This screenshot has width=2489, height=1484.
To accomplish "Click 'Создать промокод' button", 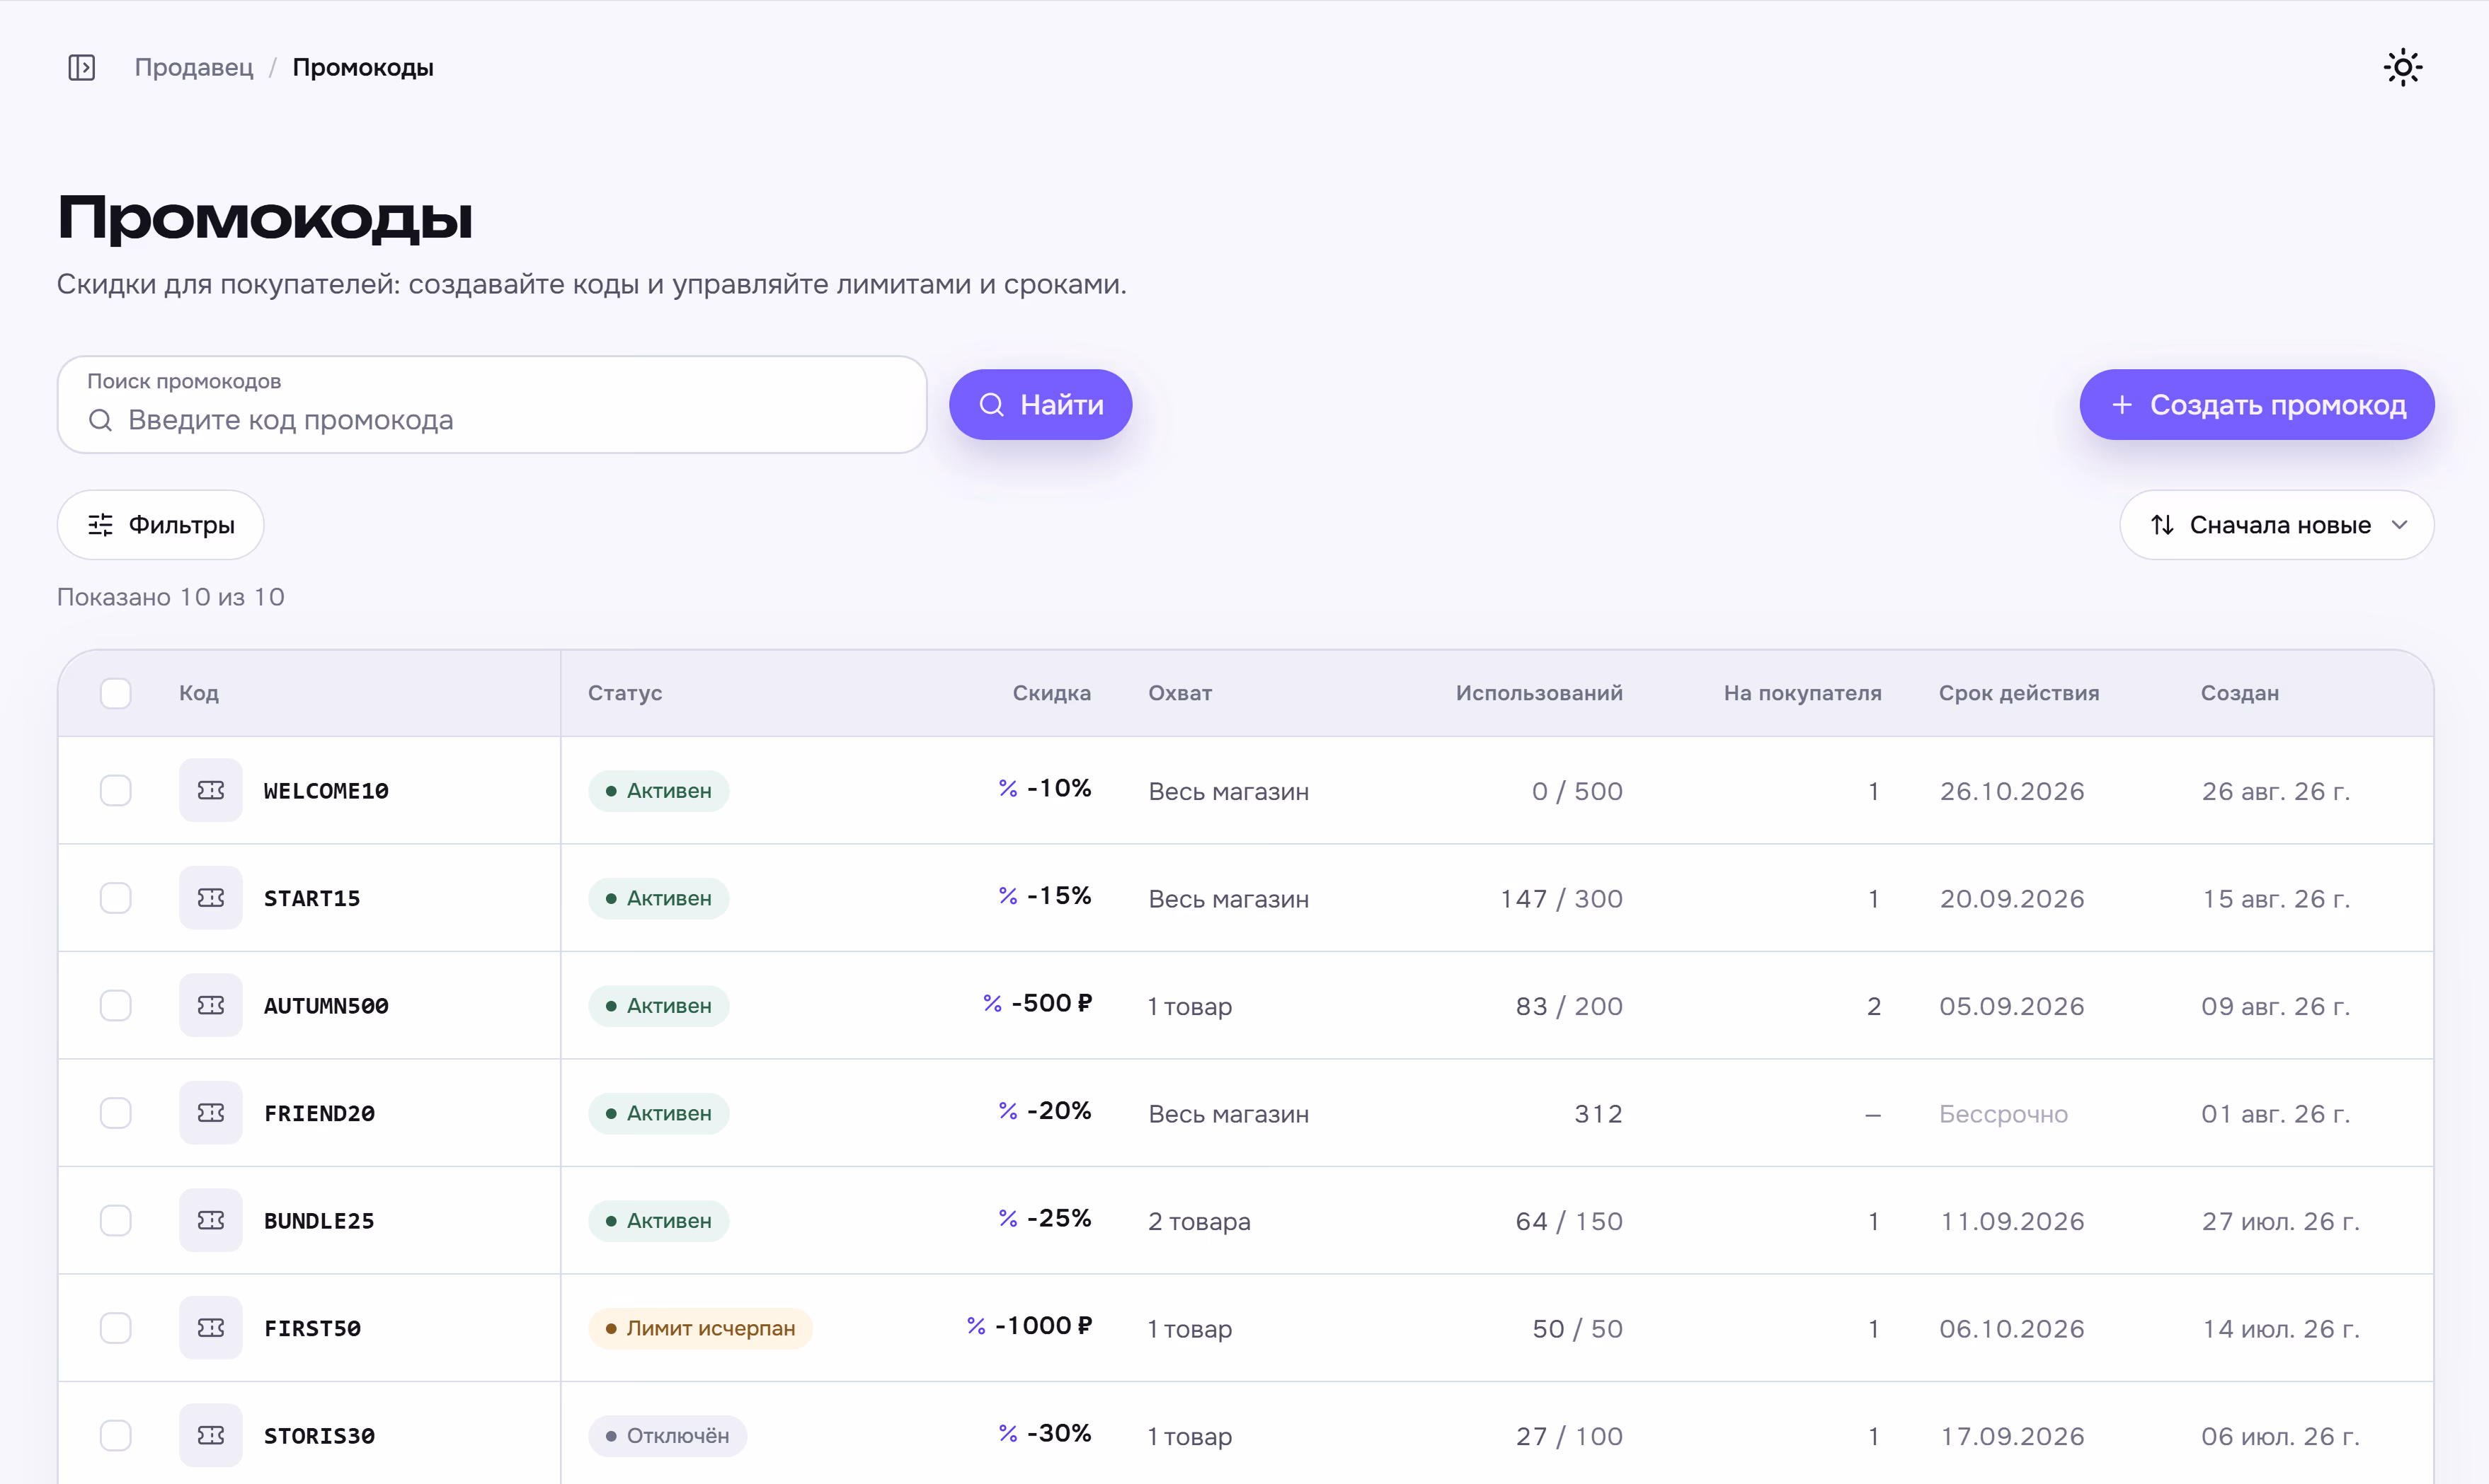I will [x=2256, y=405].
